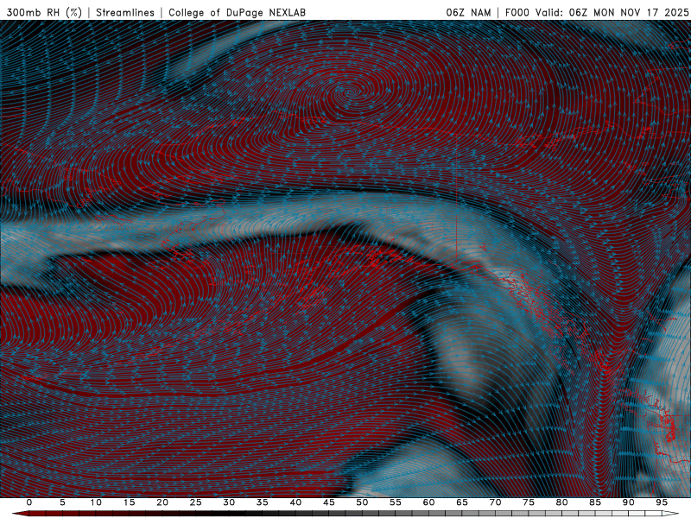This screenshot has width=691, height=518.
Task: Click "Valid: 06Z MON NOV 17 2025" text
Action: [612, 12]
